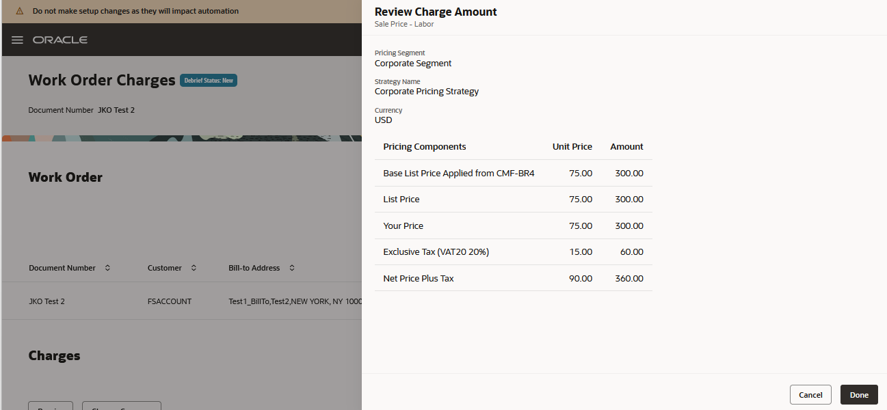
Task: Select the Corporate Pricing Strategy value
Action: point(427,92)
